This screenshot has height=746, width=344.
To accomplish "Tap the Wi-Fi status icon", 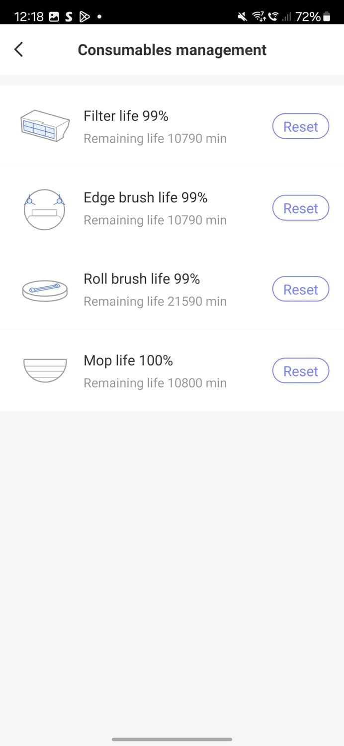I will pyautogui.click(x=258, y=17).
